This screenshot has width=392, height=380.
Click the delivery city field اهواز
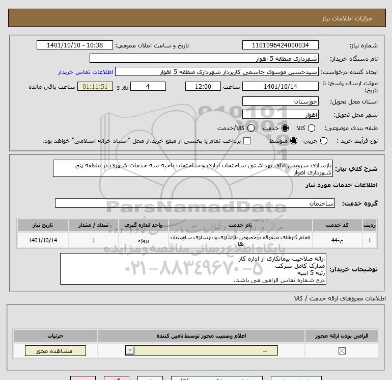coord(280,114)
